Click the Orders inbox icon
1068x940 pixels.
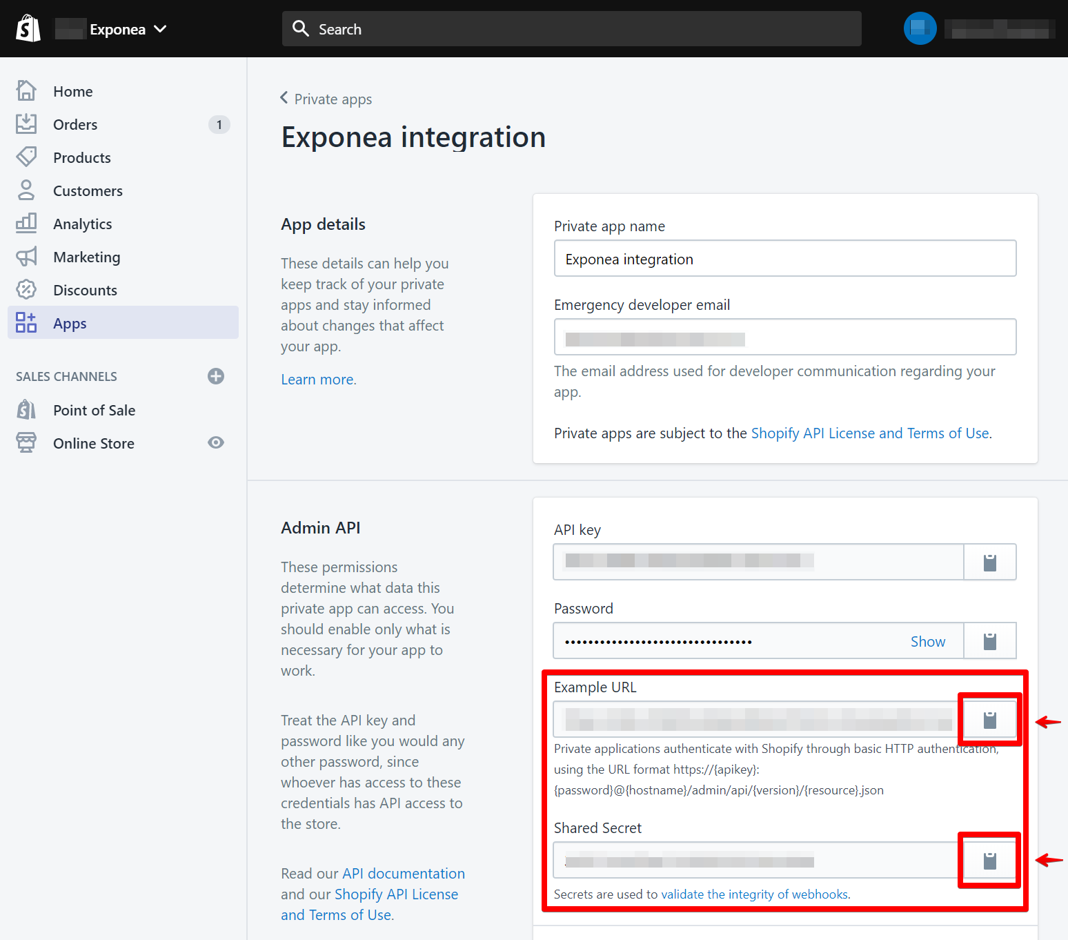pyautogui.click(x=26, y=124)
